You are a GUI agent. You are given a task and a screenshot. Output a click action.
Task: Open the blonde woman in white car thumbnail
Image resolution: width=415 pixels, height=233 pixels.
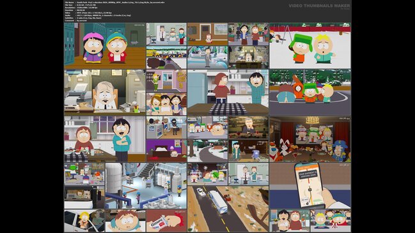(84, 221)
